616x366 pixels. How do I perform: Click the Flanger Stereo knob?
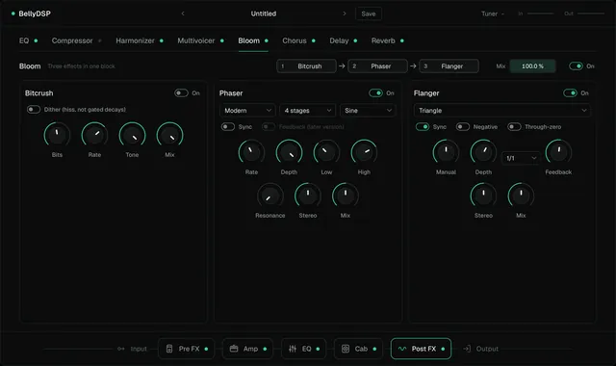483,196
